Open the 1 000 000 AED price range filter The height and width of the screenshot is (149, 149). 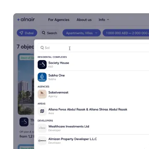pyautogui.click(x=126, y=33)
